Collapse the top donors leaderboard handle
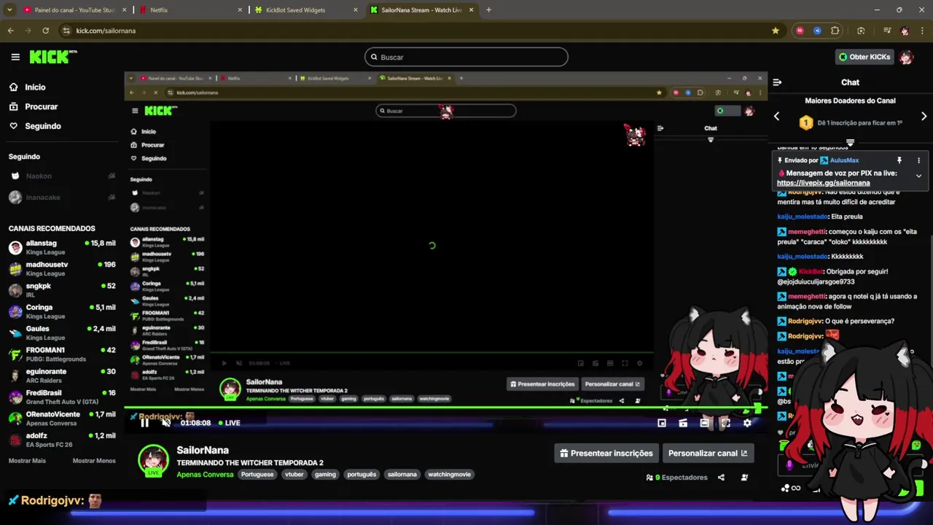 coord(850,142)
